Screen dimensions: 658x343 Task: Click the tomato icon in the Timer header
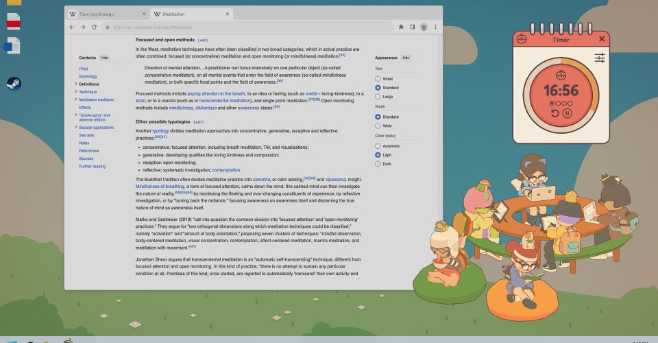pyautogui.click(x=522, y=38)
